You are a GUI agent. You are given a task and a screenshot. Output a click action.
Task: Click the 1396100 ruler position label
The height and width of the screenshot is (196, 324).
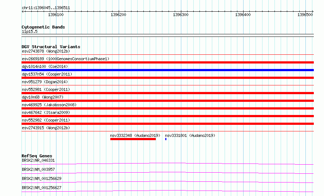coord(56,15)
